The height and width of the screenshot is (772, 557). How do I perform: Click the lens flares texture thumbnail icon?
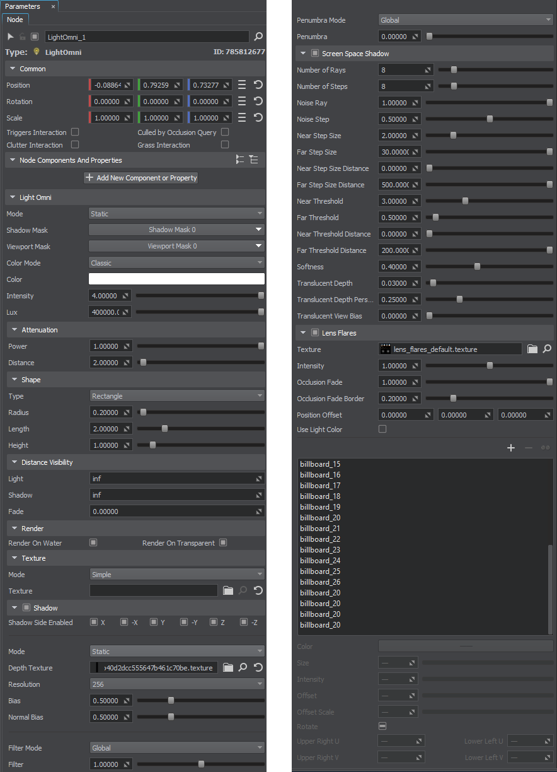coord(386,349)
